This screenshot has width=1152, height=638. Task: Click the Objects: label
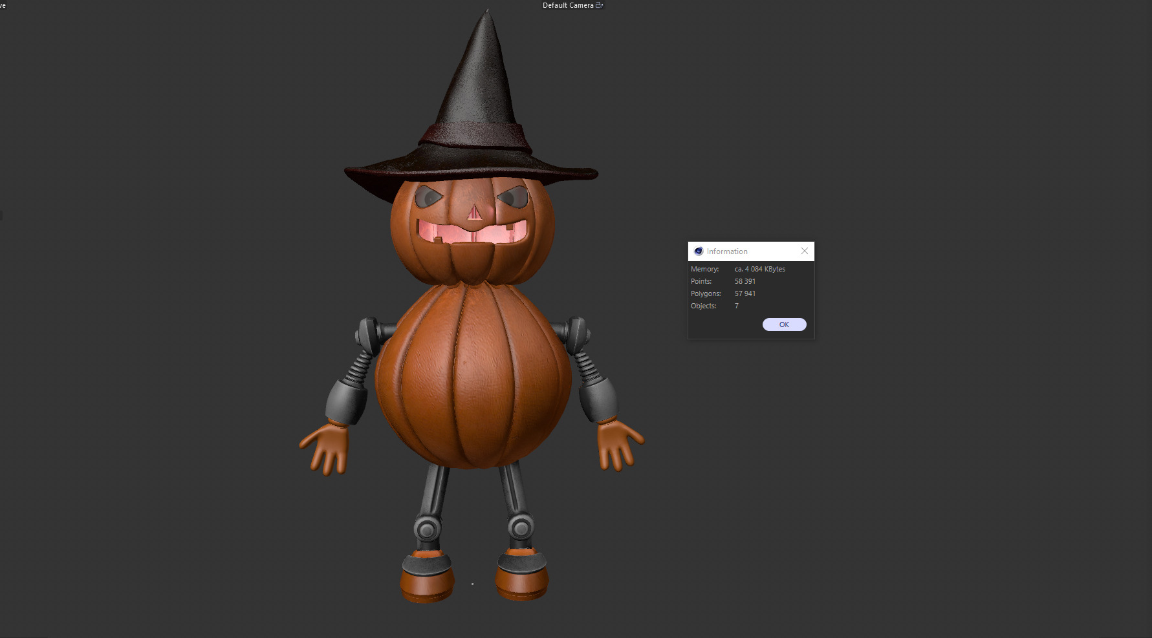pyautogui.click(x=704, y=306)
